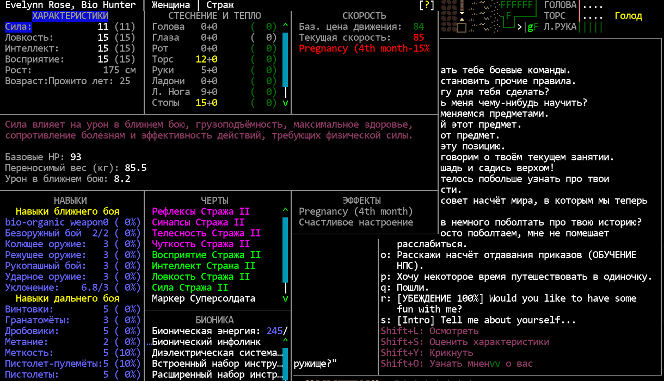This screenshot has height=381, width=664.
Task: Select Голова encumbrance row
Action: point(214,27)
